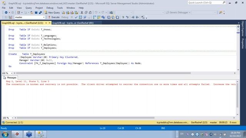The width and height of the screenshot is (246, 138).
Task: Open the Debug menu
Action: point(50,8)
